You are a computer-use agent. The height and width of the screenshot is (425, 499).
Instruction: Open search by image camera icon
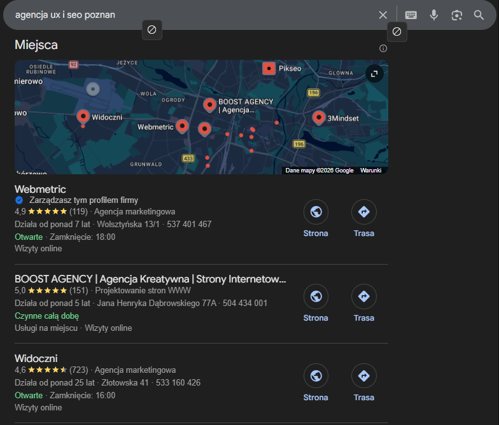pyautogui.click(x=456, y=15)
